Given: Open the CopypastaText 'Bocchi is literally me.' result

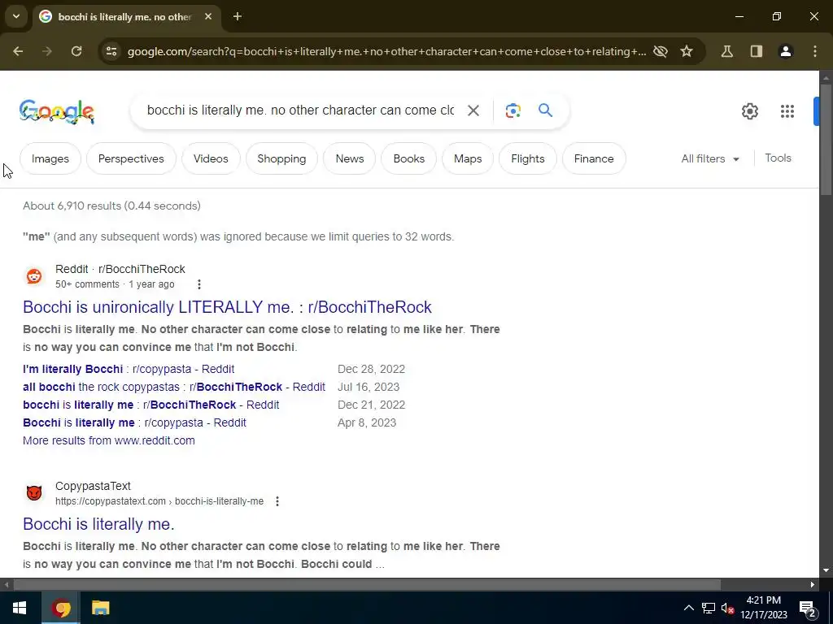Looking at the screenshot, I should pos(98,524).
